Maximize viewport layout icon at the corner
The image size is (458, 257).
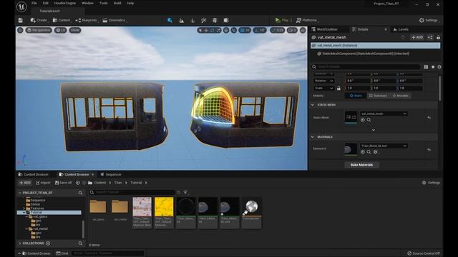point(303,30)
